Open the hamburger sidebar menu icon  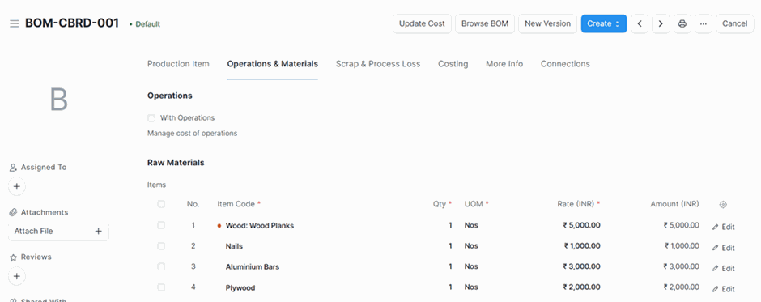point(14,23)
